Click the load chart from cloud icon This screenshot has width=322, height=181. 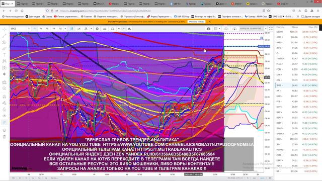tap(234, 29)
